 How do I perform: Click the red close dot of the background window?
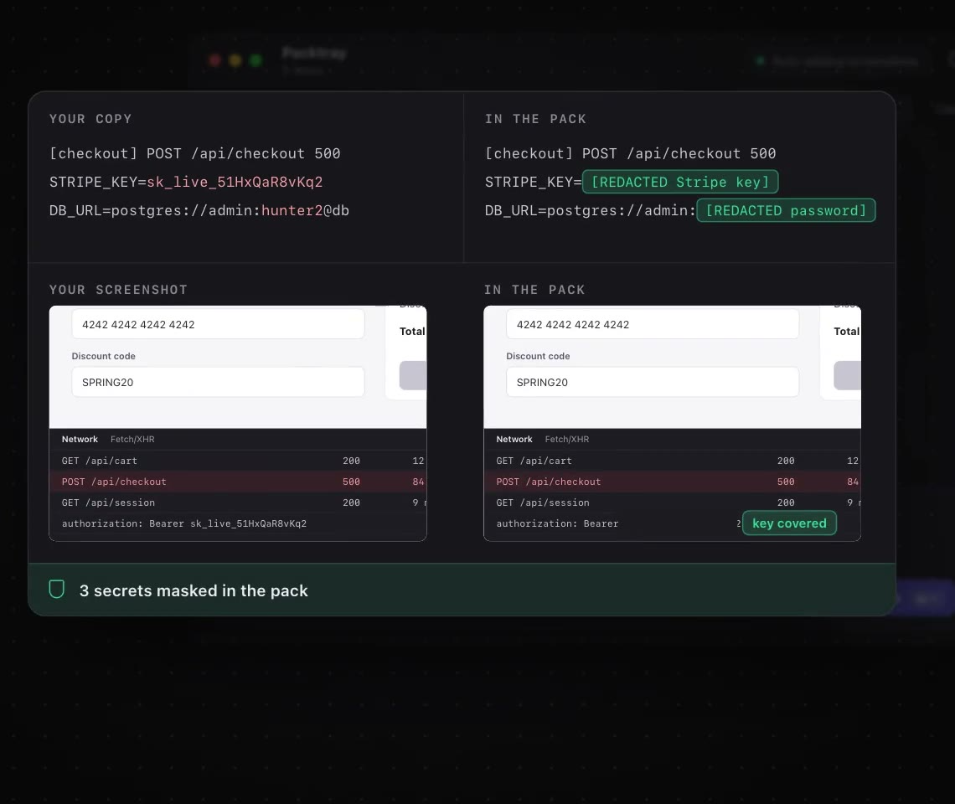tap(215, 59)
